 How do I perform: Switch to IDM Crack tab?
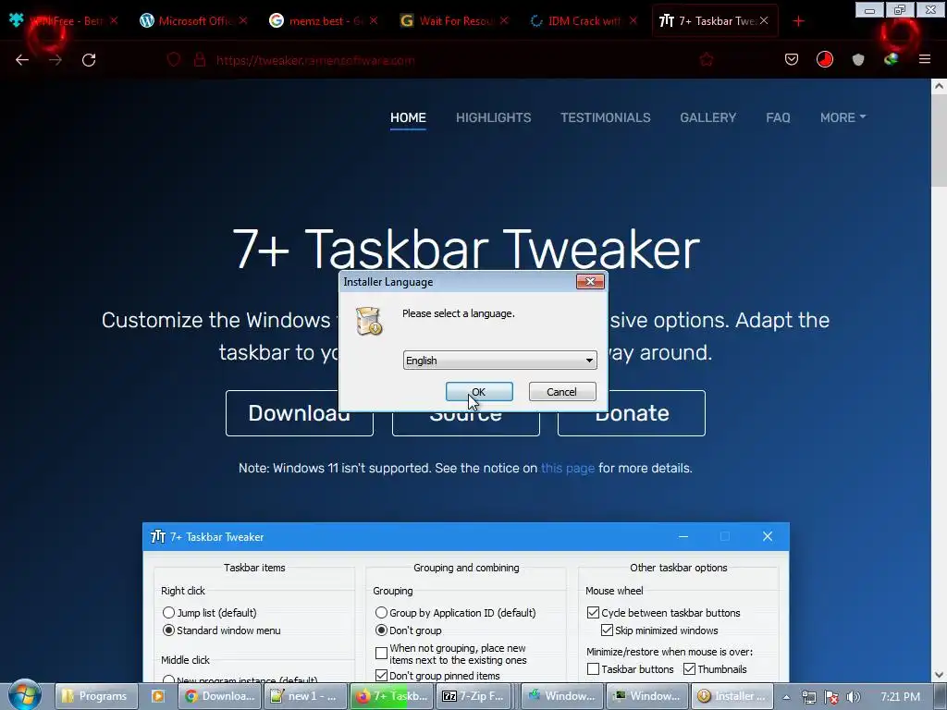click(x=584, y=21)
